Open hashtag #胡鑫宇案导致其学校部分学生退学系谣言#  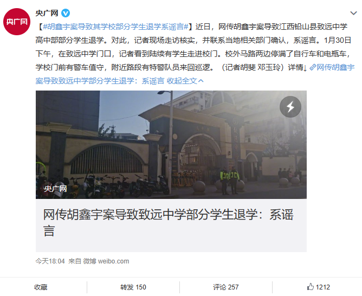click(115, 27)
